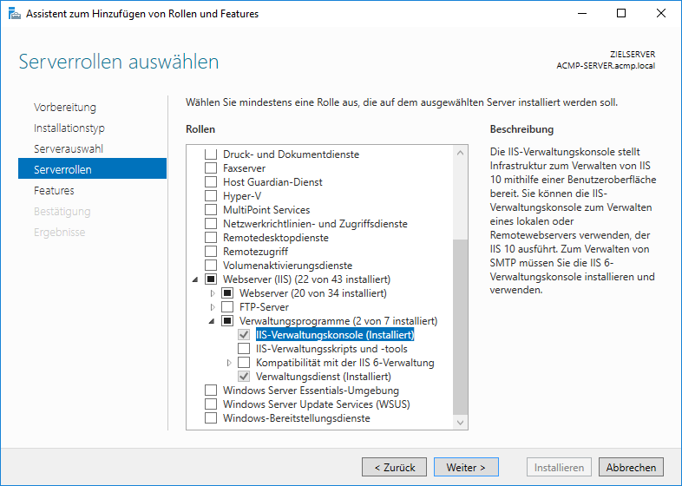
Task: Click the Weiter button
Action: click(466, 467)
